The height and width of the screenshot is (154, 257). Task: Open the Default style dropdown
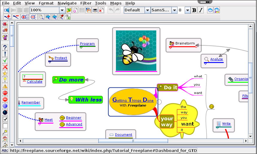tap(148, 10)
